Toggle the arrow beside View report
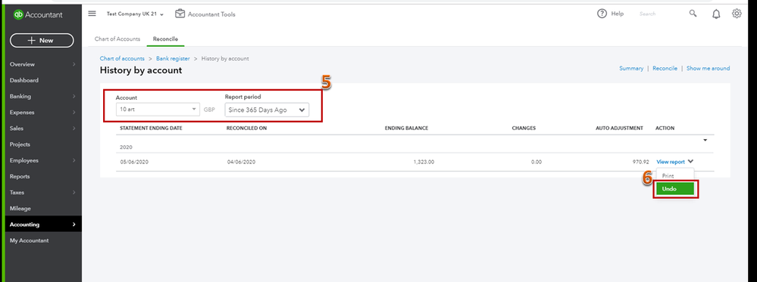 pos(690,162)
